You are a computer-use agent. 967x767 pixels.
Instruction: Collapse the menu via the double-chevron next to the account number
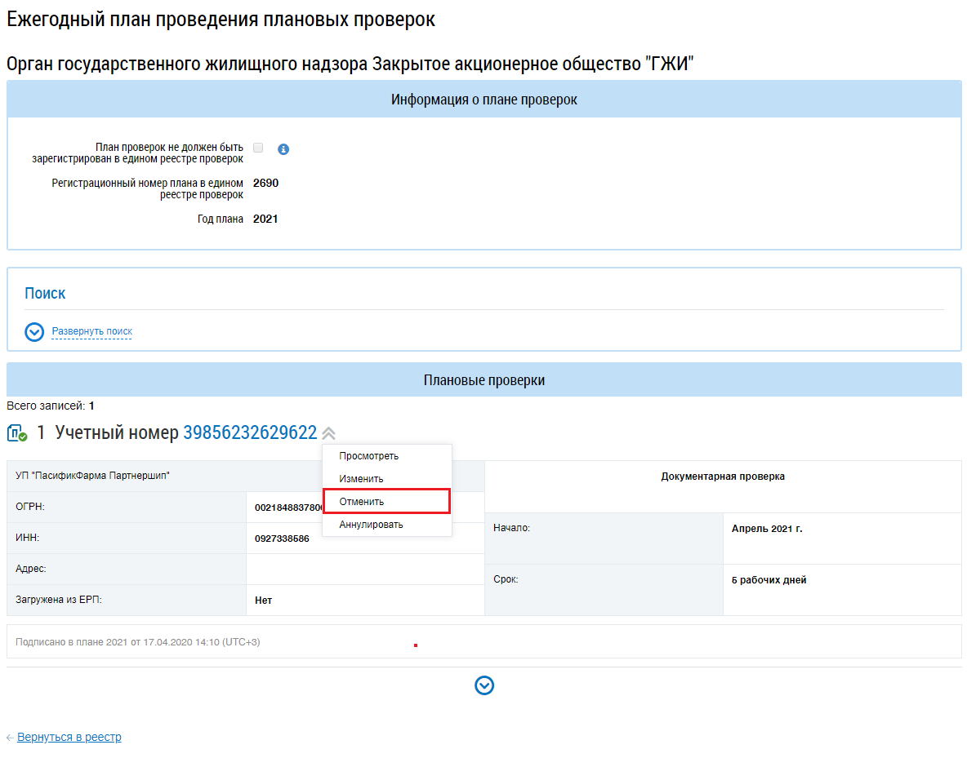click(x=328, y=433)
